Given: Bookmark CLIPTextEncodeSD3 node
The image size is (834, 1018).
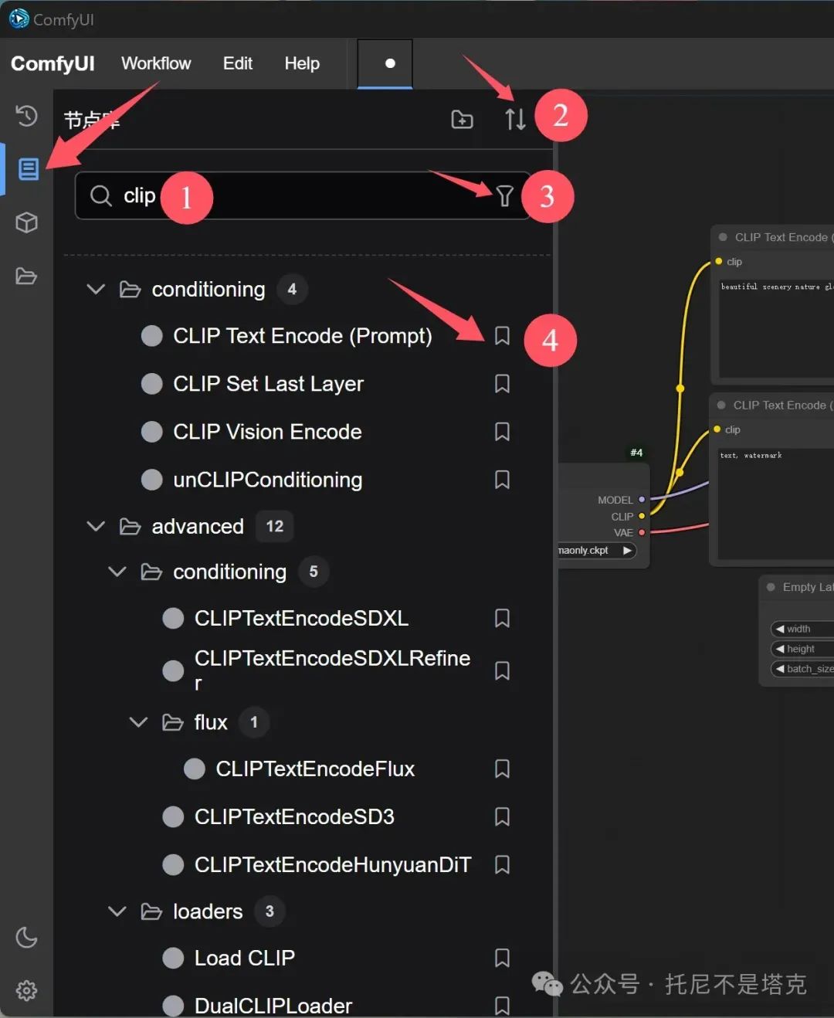Looking at the screenshot, I should [x=502, y=816].
